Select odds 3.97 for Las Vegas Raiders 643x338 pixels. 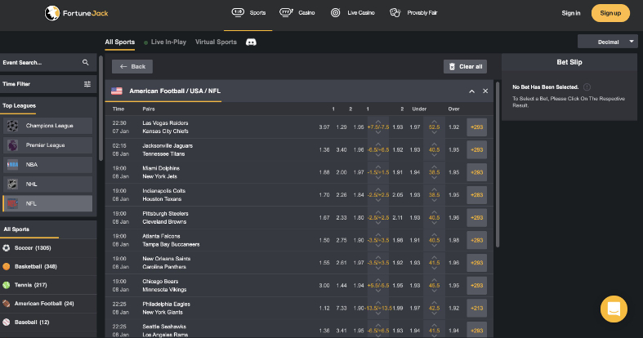324,127
